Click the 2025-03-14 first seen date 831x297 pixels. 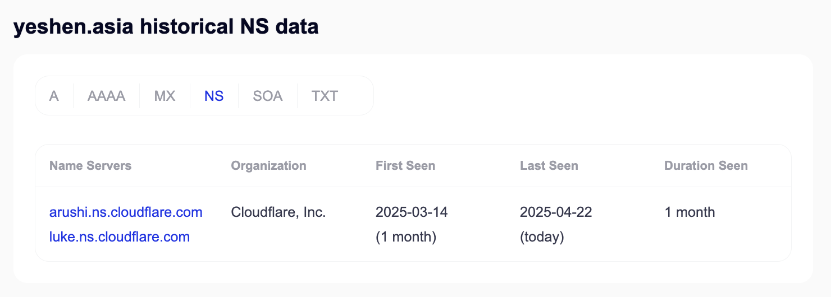click(x=412, y=212)
